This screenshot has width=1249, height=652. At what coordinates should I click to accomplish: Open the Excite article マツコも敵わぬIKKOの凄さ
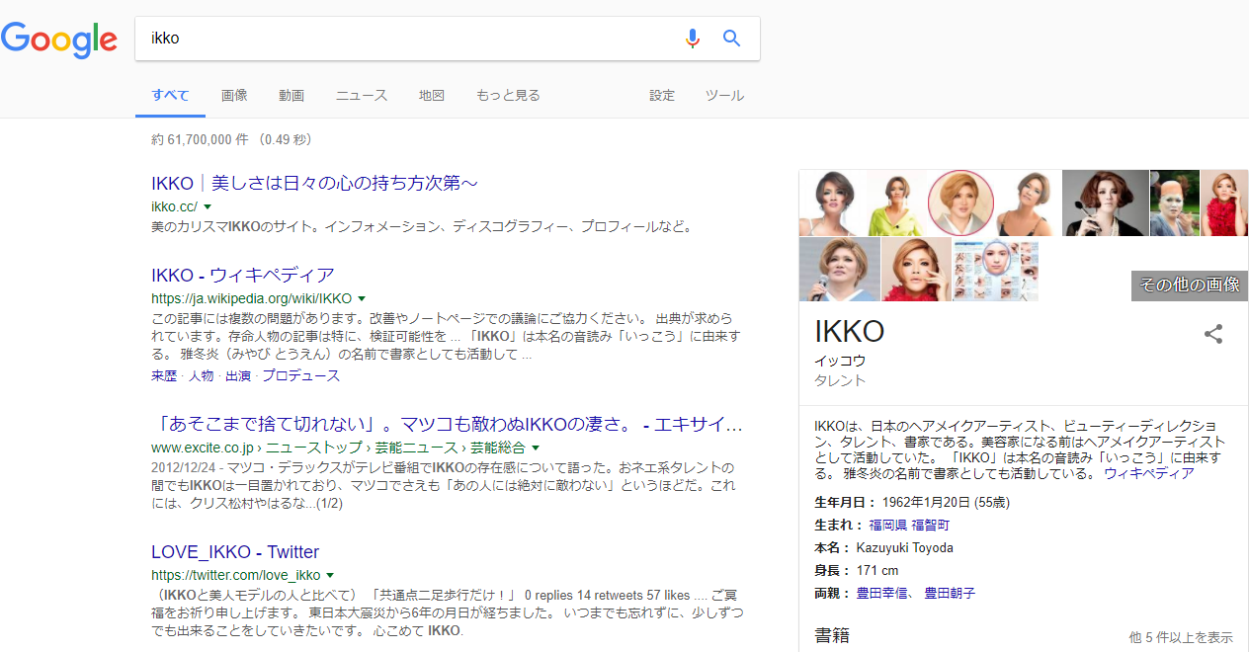[x=447, y=425]
